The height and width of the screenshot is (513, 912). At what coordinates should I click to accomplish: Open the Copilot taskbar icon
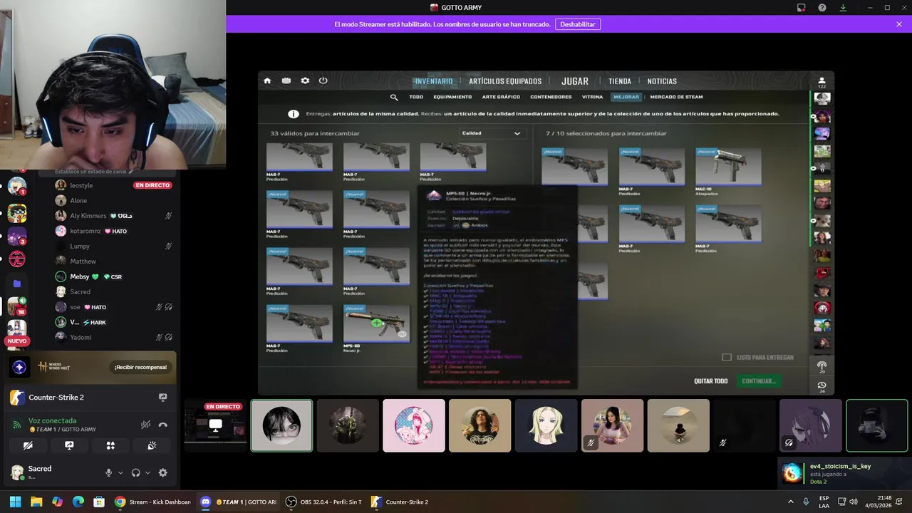click(x=57, y=502)
